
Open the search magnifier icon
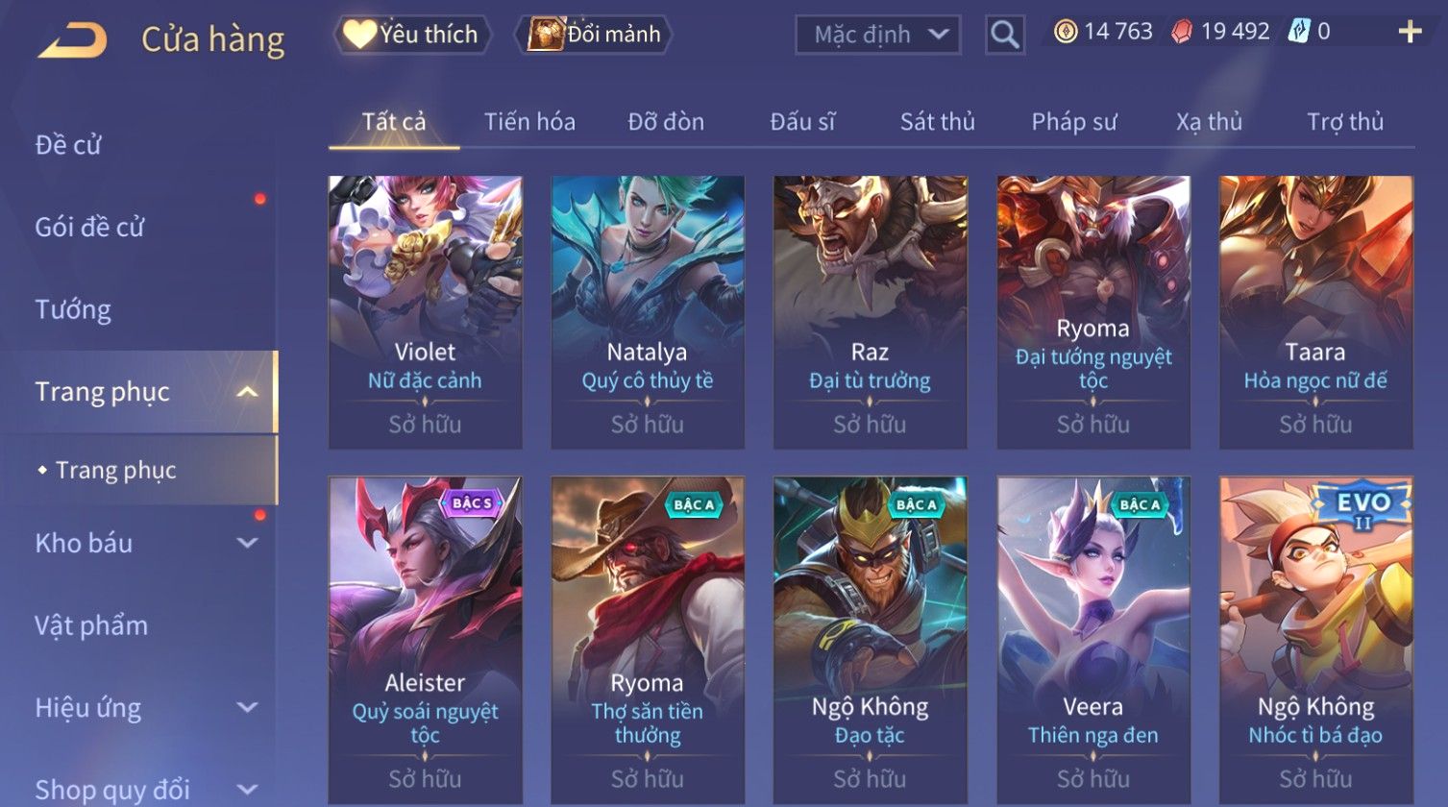[1005, 35]
